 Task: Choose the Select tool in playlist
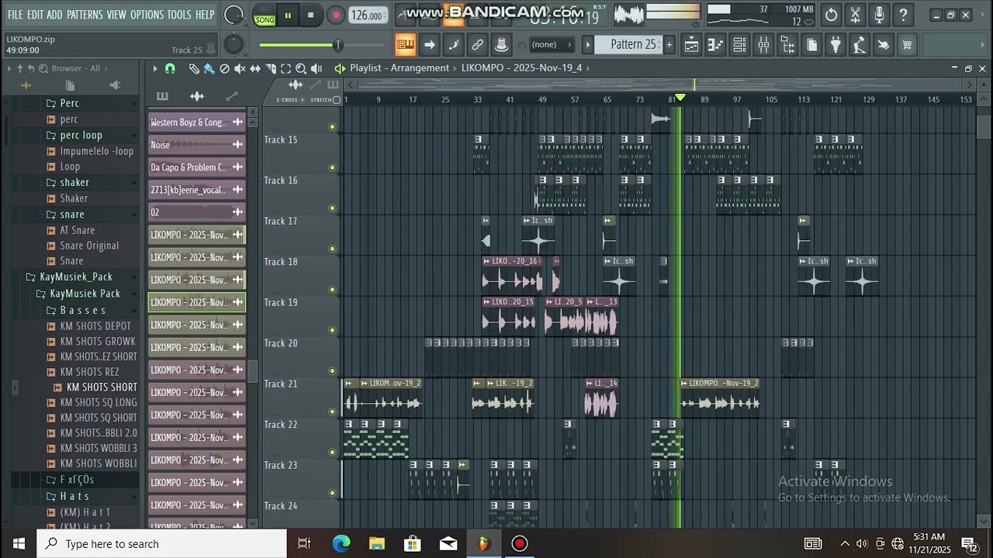[285, 68]
